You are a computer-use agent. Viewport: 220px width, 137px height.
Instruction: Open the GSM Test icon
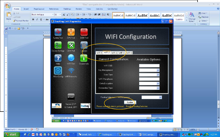[84, 32]
